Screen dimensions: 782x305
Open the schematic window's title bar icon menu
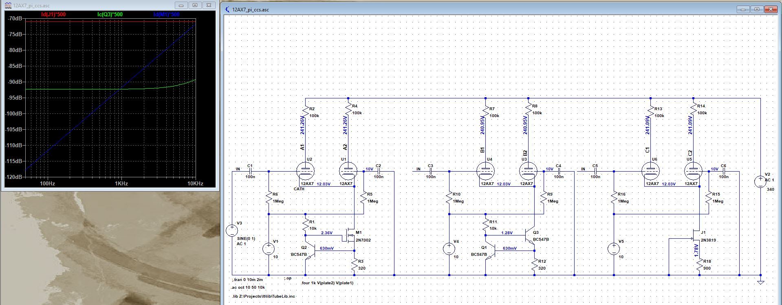(x=227, y=9)
